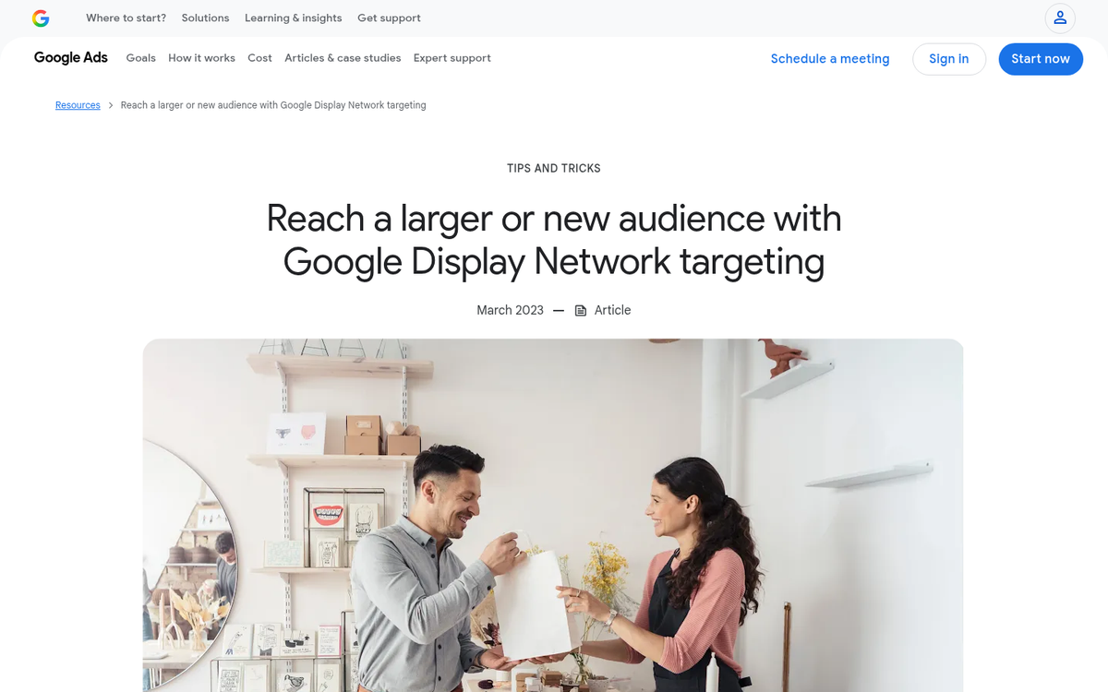Open the Get support menu
The image size is (1108, 692).
coord(389,18)
